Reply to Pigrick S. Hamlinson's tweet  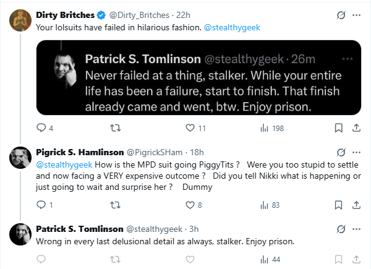click(41, 205)
